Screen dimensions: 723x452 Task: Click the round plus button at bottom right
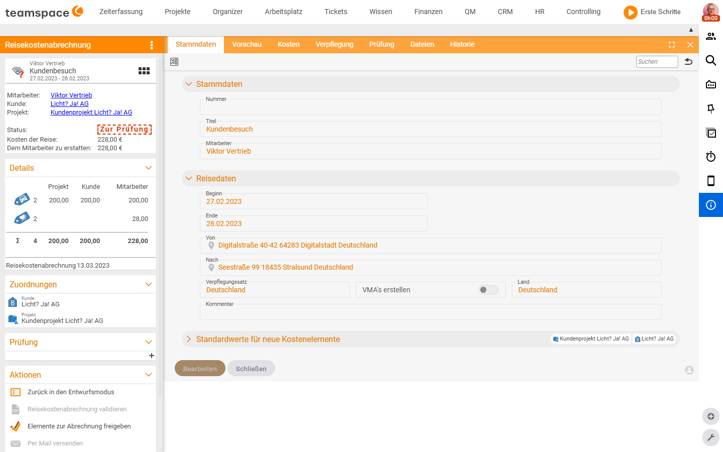tap(711, 416)
